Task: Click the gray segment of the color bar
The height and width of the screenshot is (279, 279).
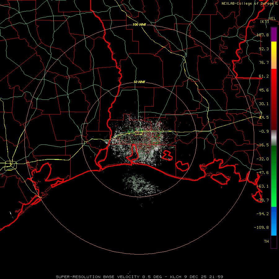Action: click(274, 138)
